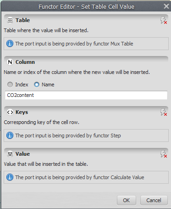
Task: Click the Table section grid icon
Action: [10, 20]
